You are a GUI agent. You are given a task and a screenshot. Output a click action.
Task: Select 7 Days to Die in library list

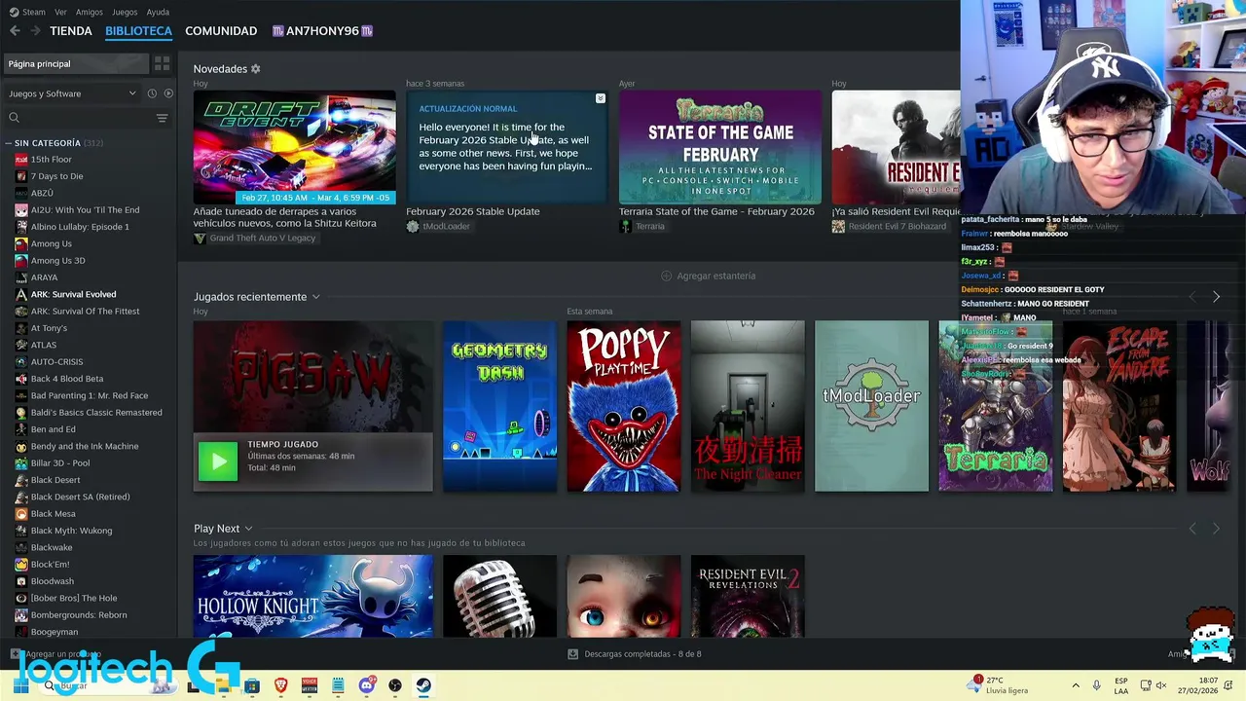coord(56,176)
